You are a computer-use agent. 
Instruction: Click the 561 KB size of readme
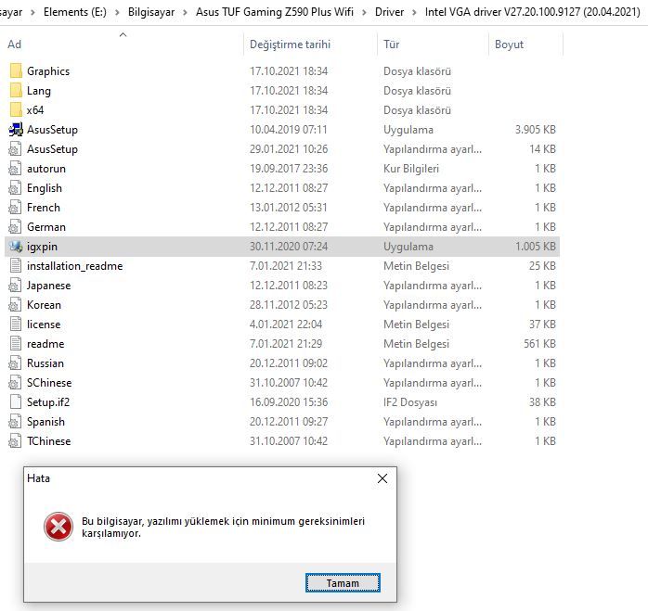539,343
